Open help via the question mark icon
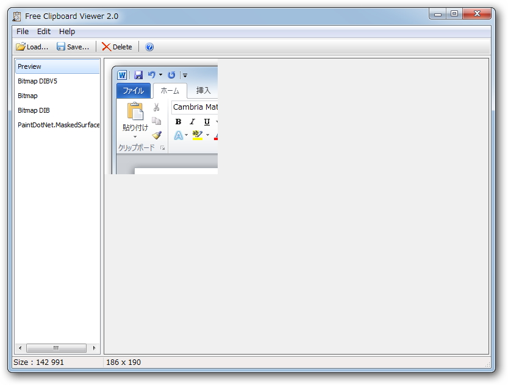The width and height of the screenshot is (508, 385). tap(148, 46)
